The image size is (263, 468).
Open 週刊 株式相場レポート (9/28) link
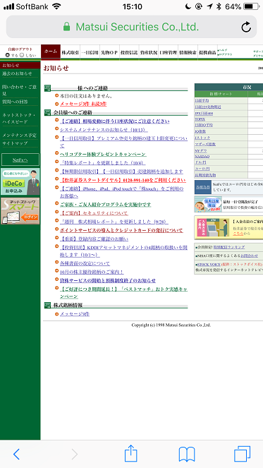click(x=114, y=222)
